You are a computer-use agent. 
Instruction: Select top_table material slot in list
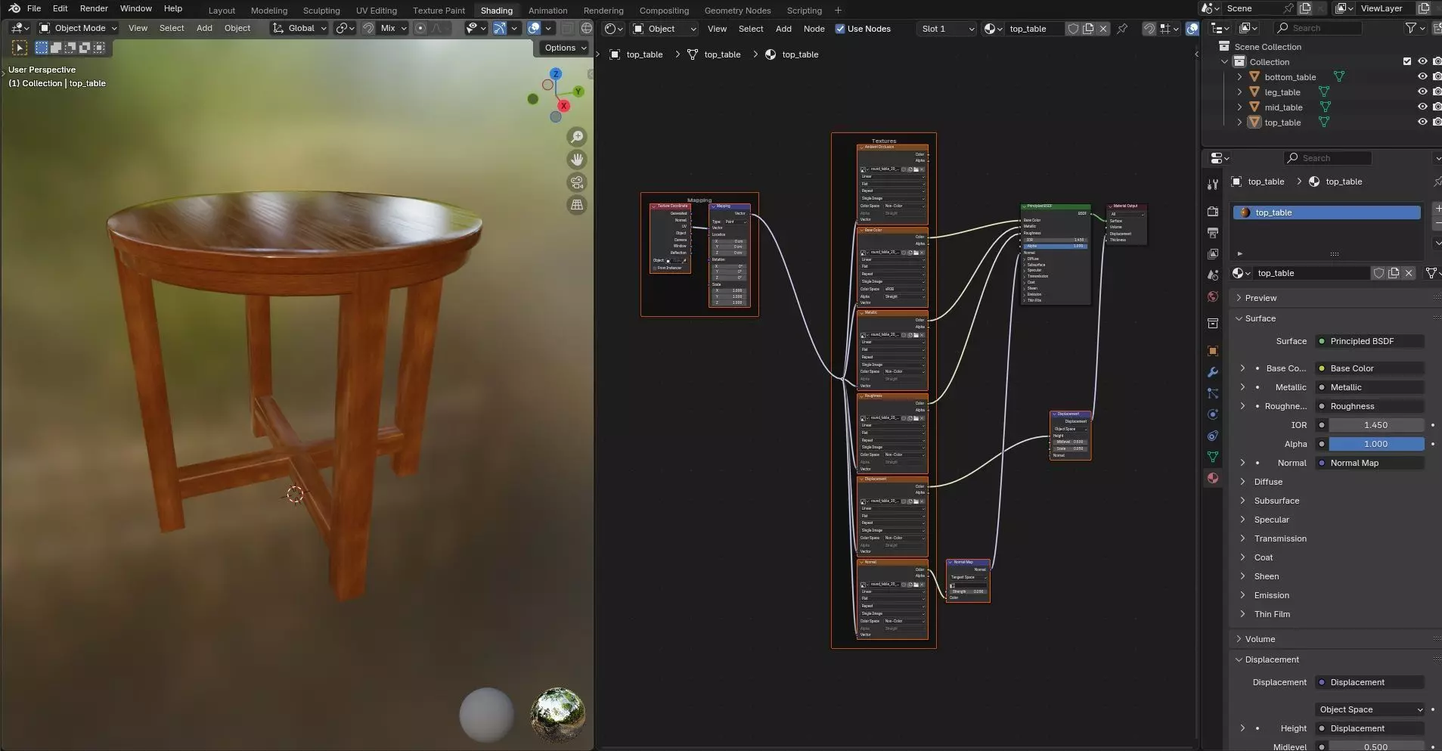[1327, 213]
